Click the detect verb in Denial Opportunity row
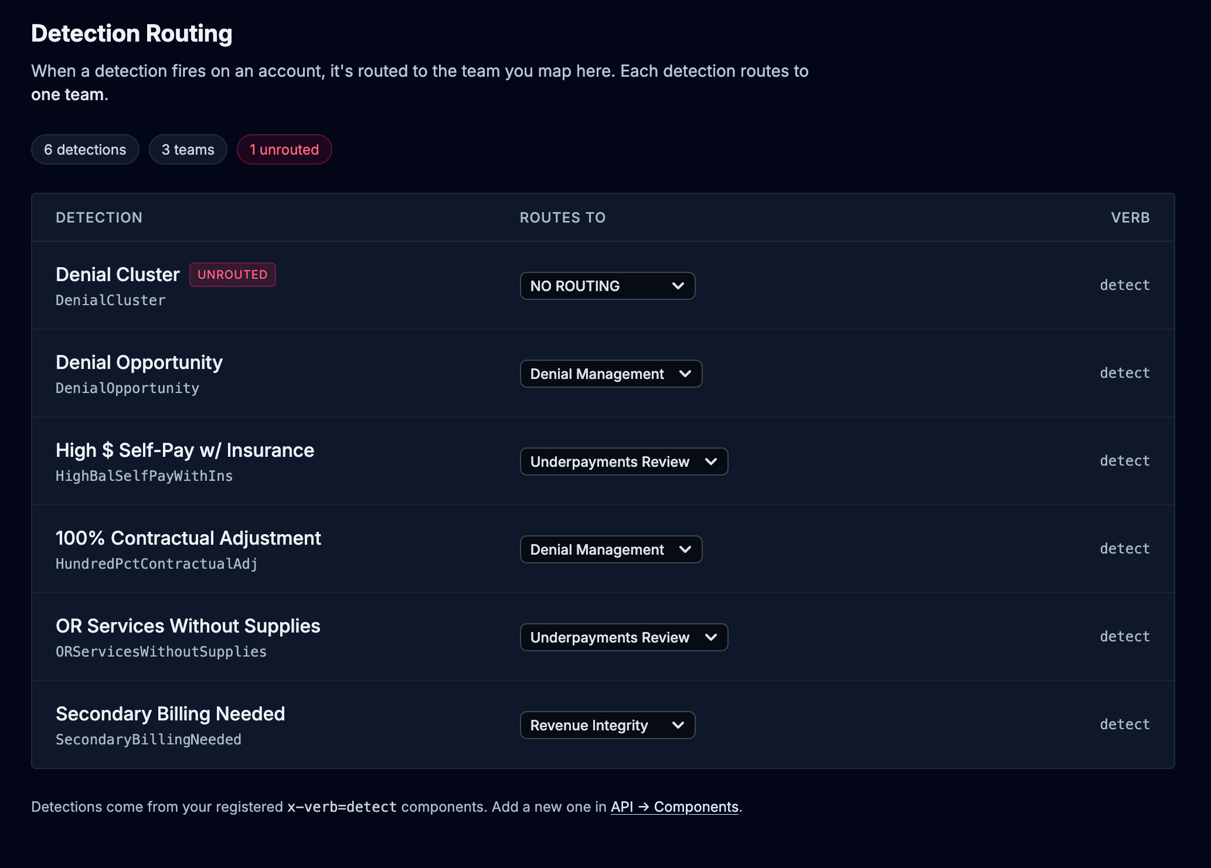This screenshot has width=1211, height=868. coord(1125,373)
